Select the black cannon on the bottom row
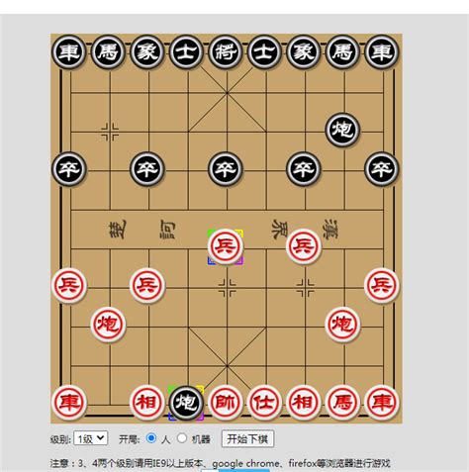Viewport: 469px width, 472px height. click(186, 403)
